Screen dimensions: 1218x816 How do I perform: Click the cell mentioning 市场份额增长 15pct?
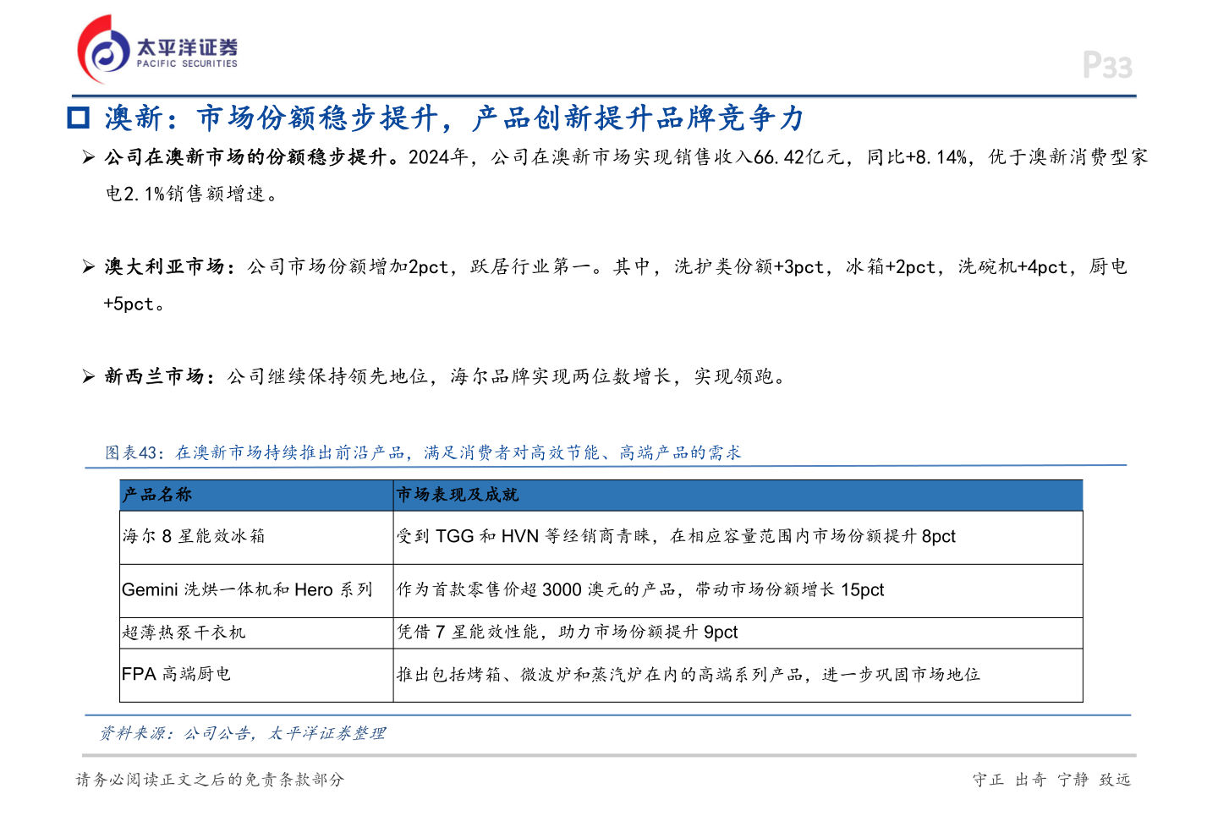(x=640, y=589)
